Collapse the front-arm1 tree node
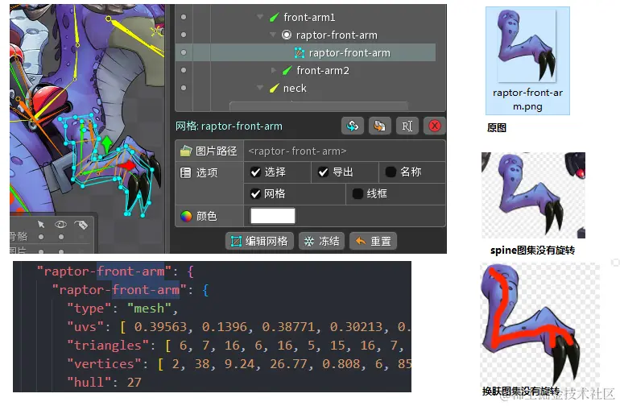The height and width of the screenshot is (406, 620). click(260, 17)
